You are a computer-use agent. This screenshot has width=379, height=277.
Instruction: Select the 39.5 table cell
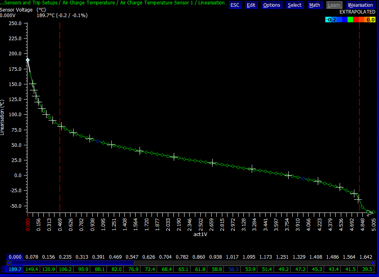tap(367, 269)
